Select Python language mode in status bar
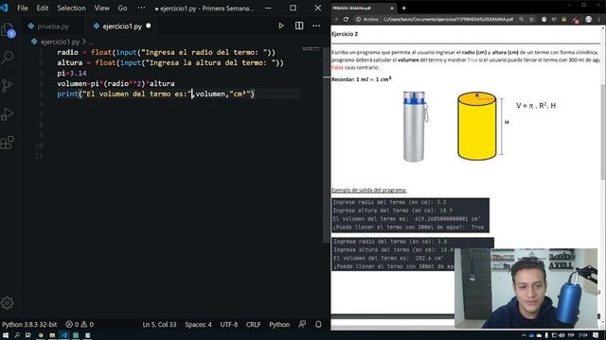The width and height of the screenshot is (606, 340). coord(279,325)
